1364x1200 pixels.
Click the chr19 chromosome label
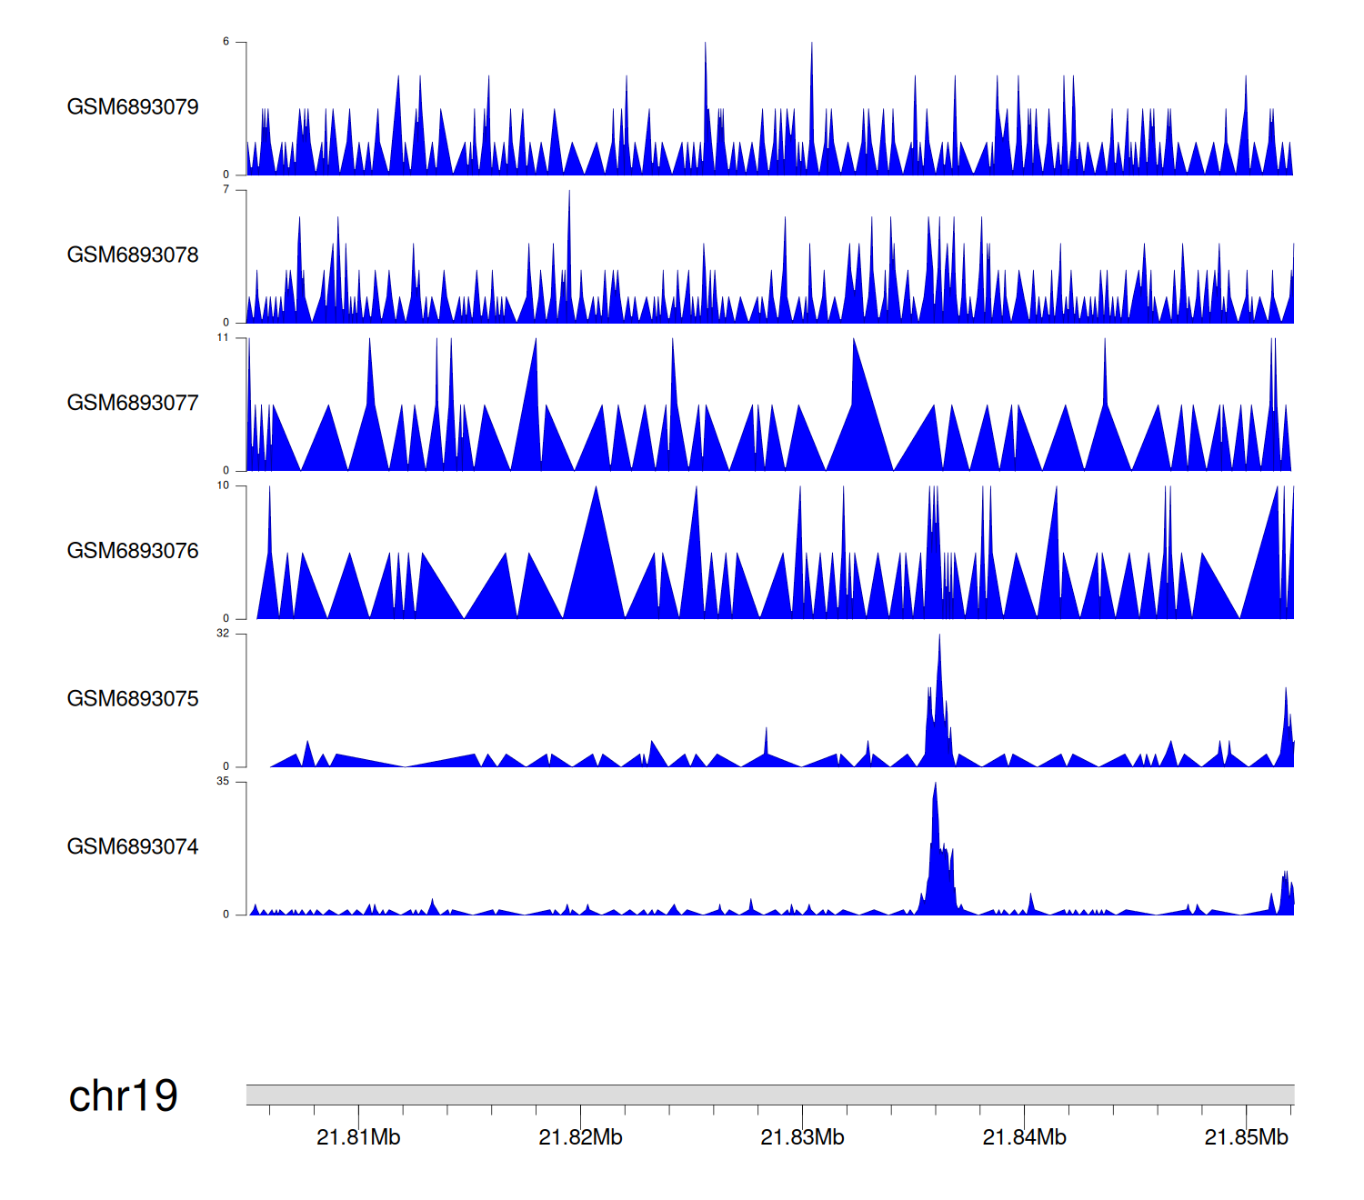coord(124,1095)
